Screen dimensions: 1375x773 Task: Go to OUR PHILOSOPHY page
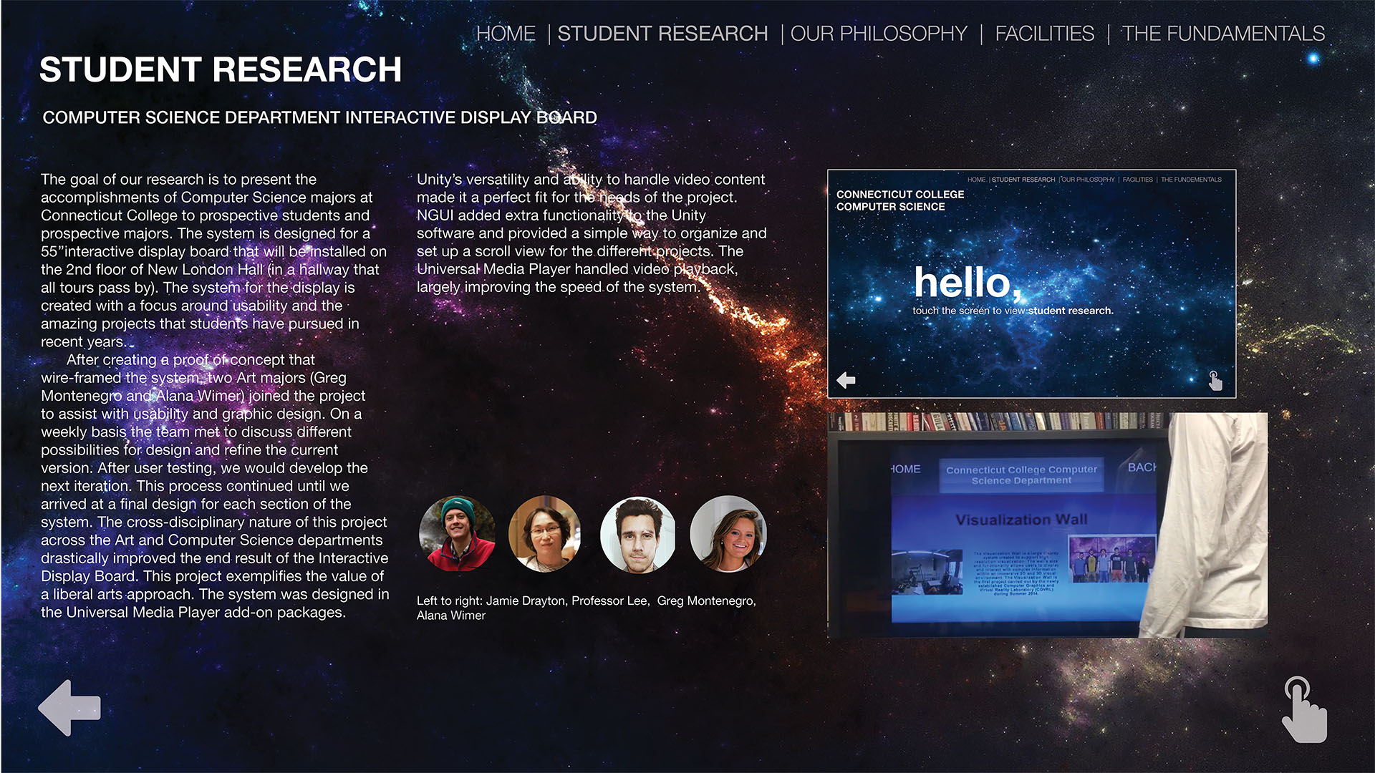(x=879, y=34)
